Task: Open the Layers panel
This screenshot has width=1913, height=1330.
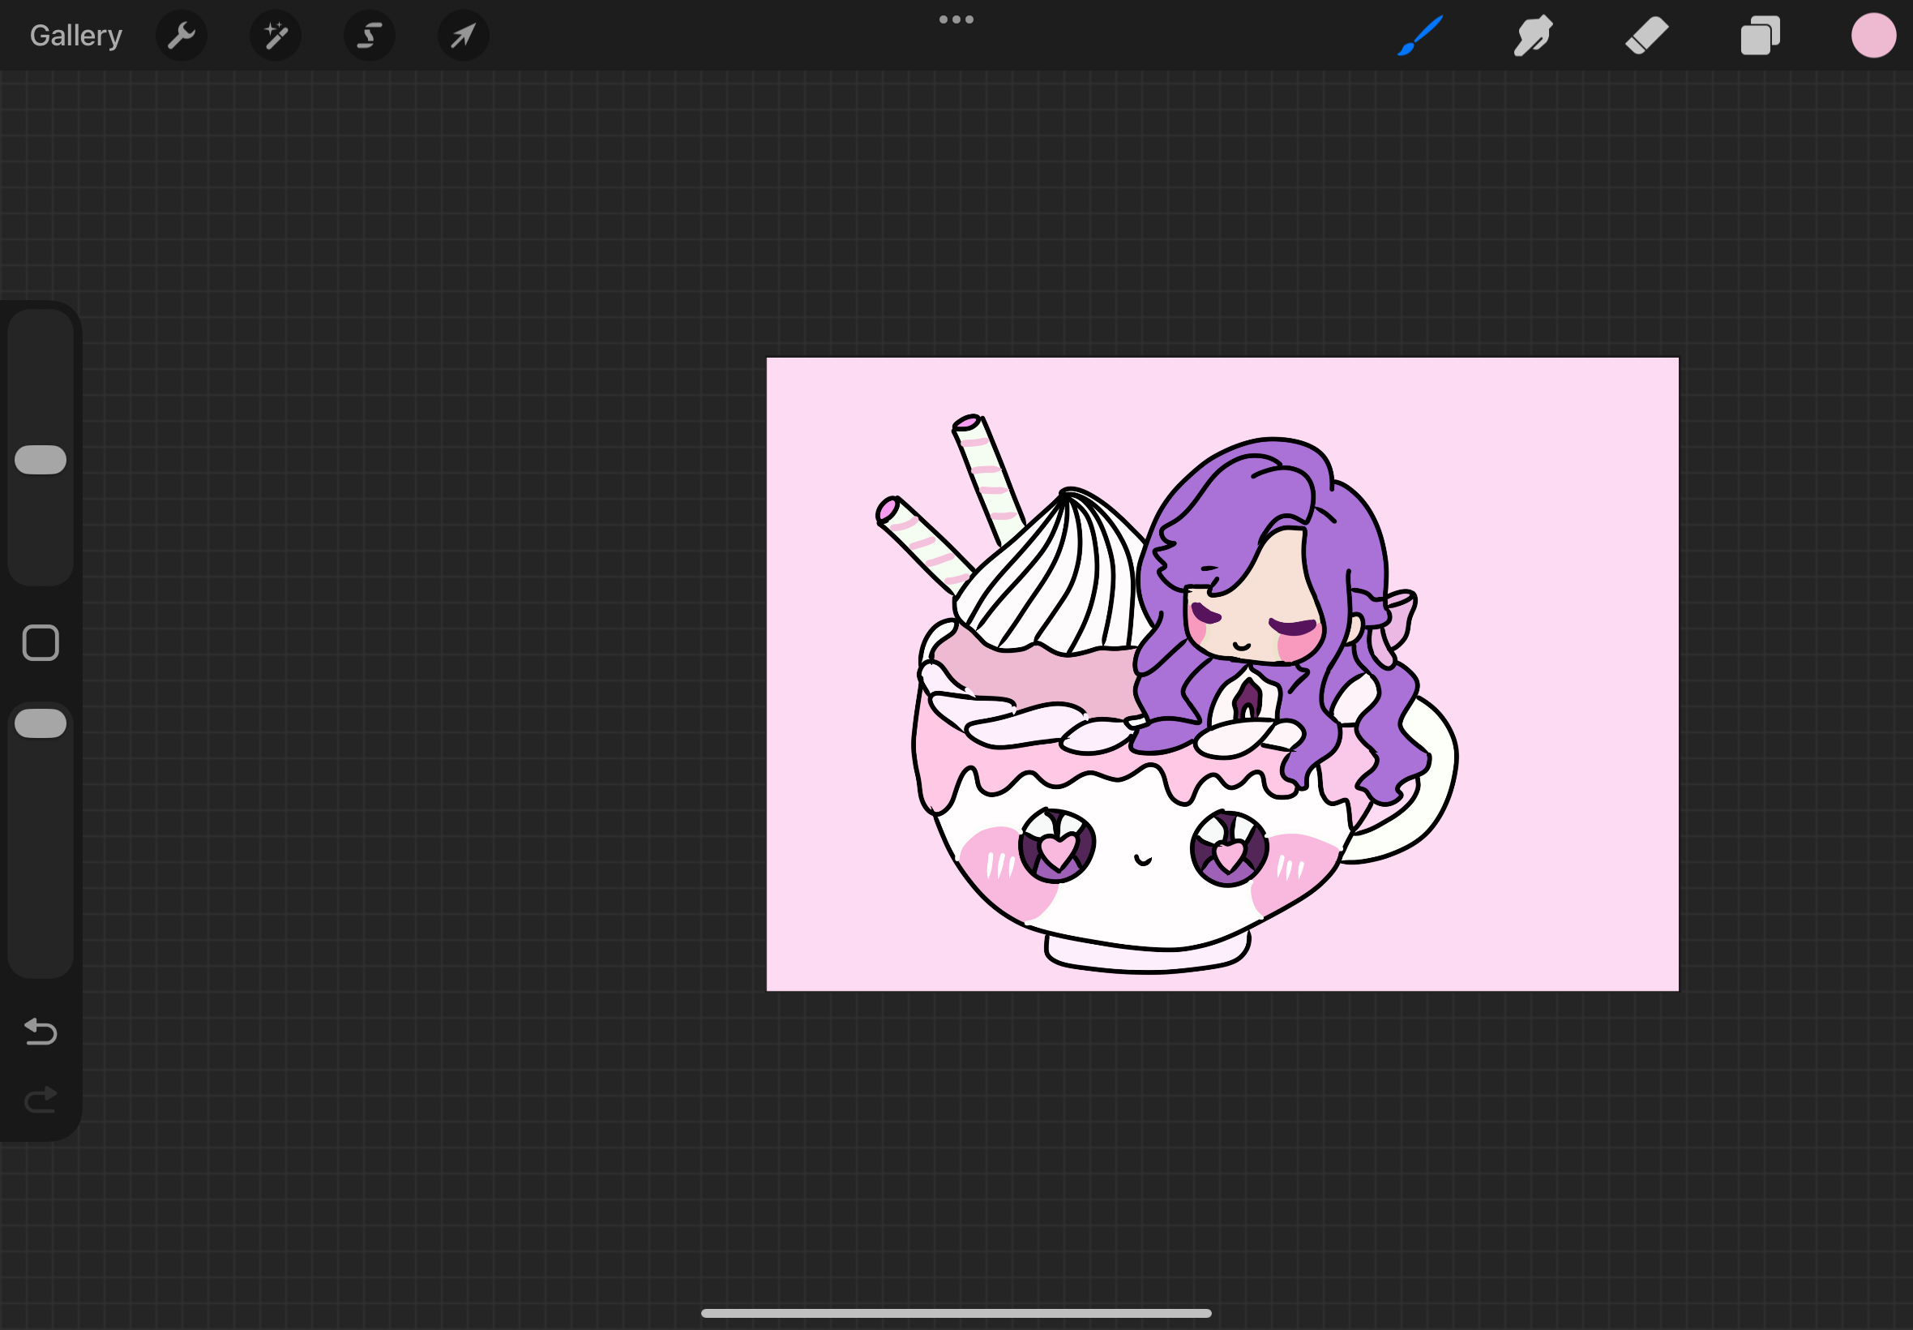Action: click(x=1760, y=36)
